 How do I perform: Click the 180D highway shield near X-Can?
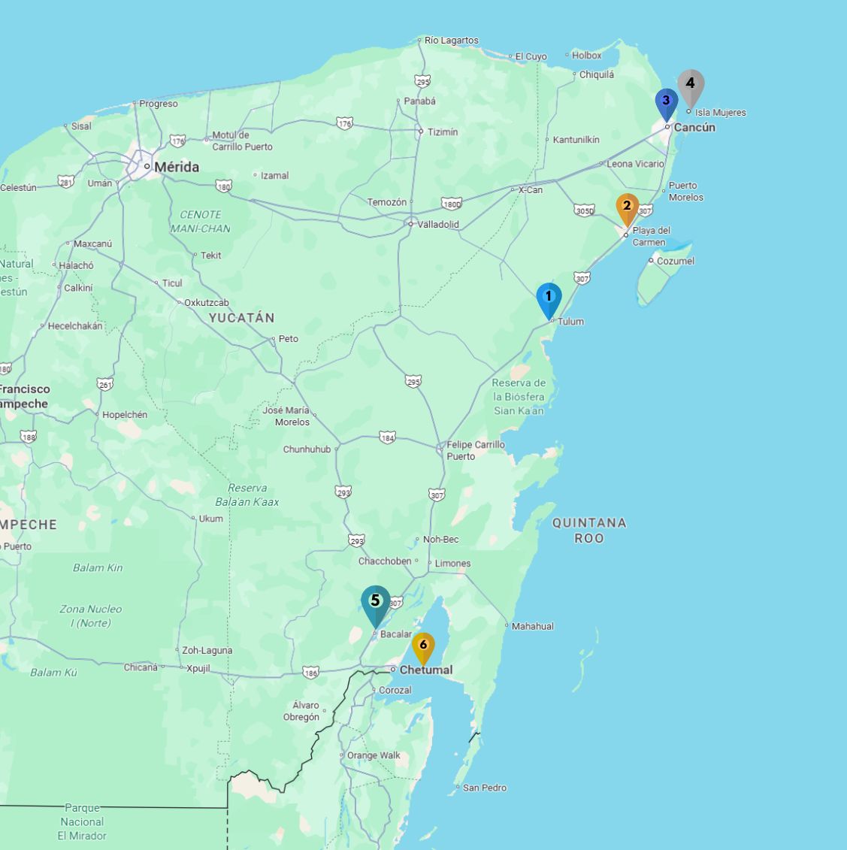[451, 204]
